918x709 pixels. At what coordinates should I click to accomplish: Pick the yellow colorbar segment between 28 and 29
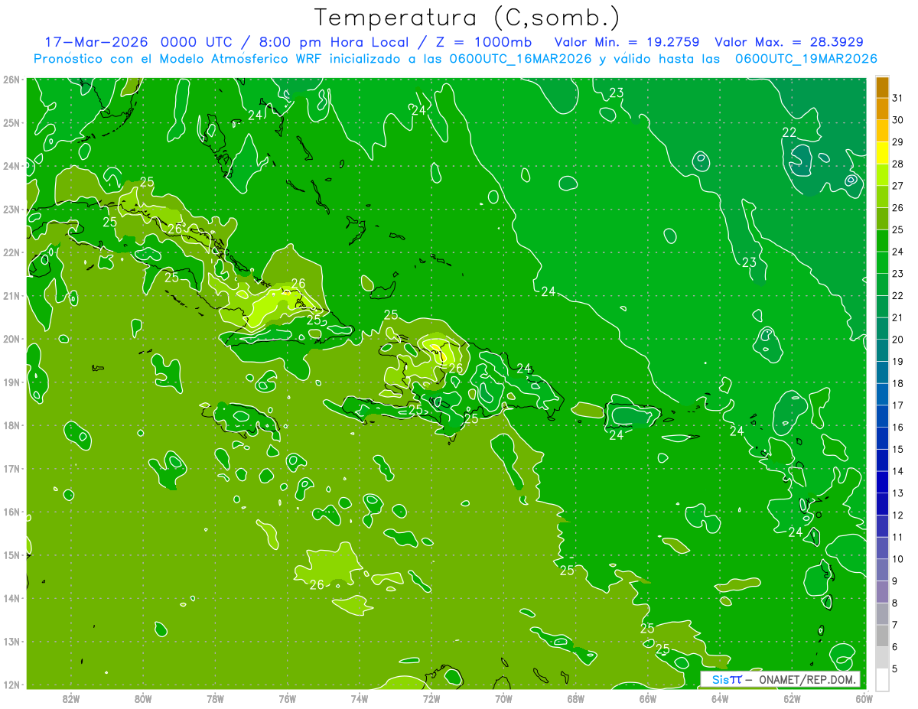882,153
